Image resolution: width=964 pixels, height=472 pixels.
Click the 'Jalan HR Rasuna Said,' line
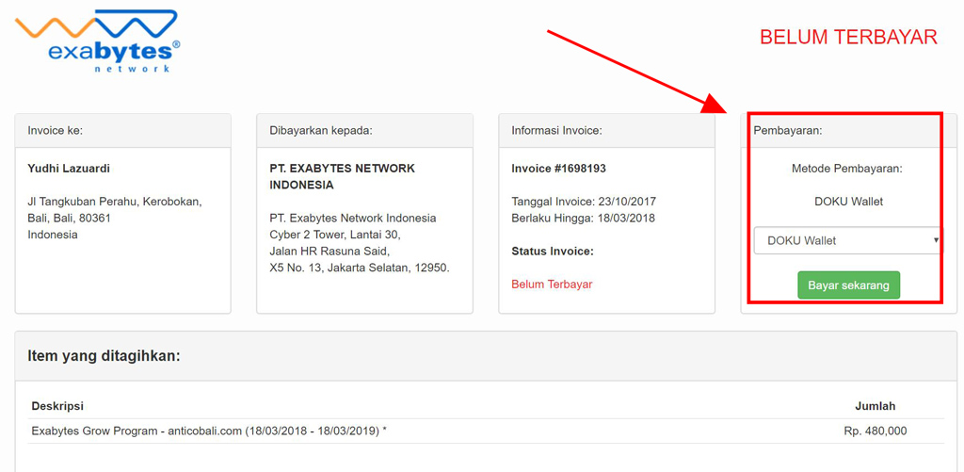pos(329,252)
